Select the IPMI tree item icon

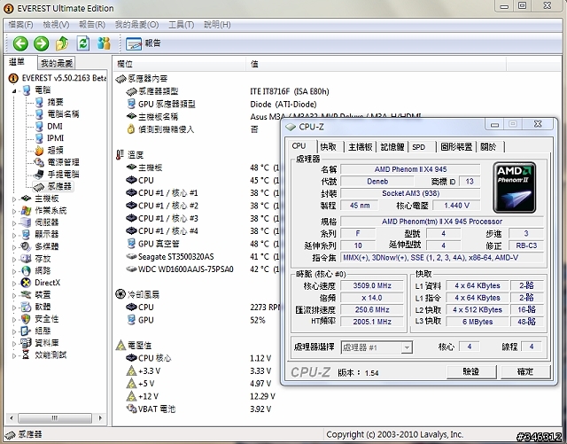pos(39,138)
